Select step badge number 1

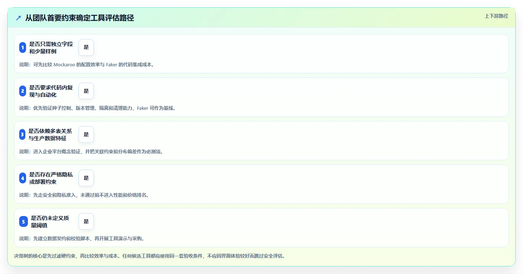pos(22,47)
